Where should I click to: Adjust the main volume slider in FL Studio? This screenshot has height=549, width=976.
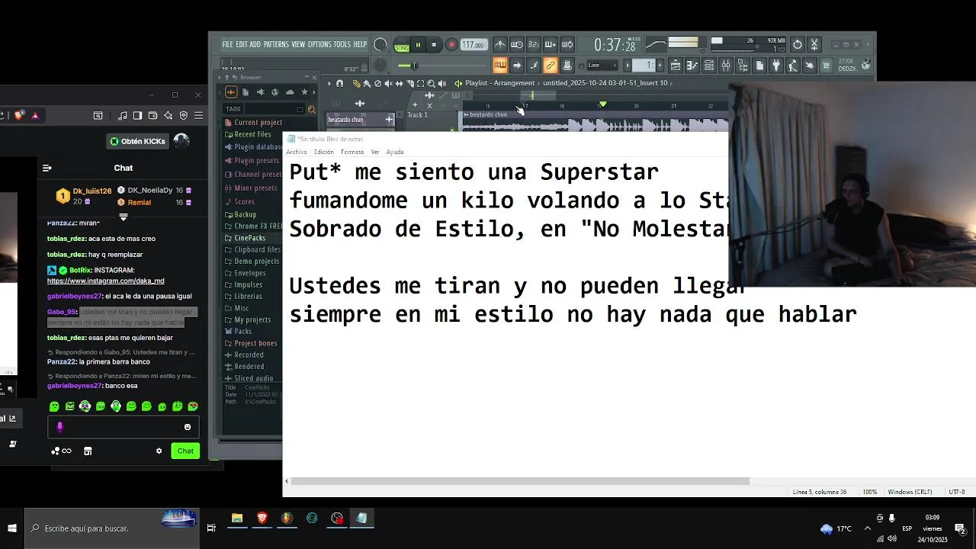416,66
